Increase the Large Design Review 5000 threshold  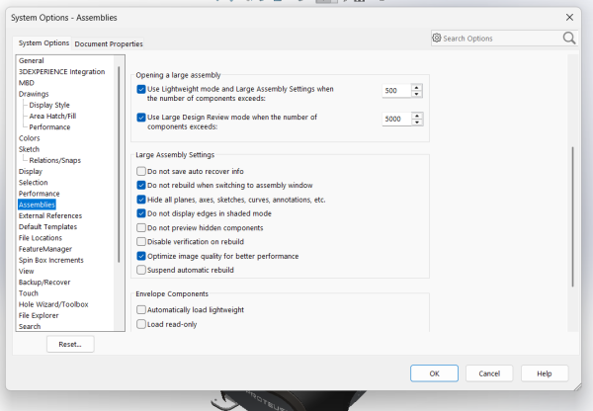(x=417, y=116)
